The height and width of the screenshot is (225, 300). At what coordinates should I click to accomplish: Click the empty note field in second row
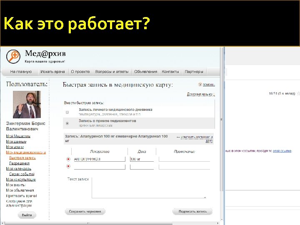pyautogui.click(x=184, y=167)
